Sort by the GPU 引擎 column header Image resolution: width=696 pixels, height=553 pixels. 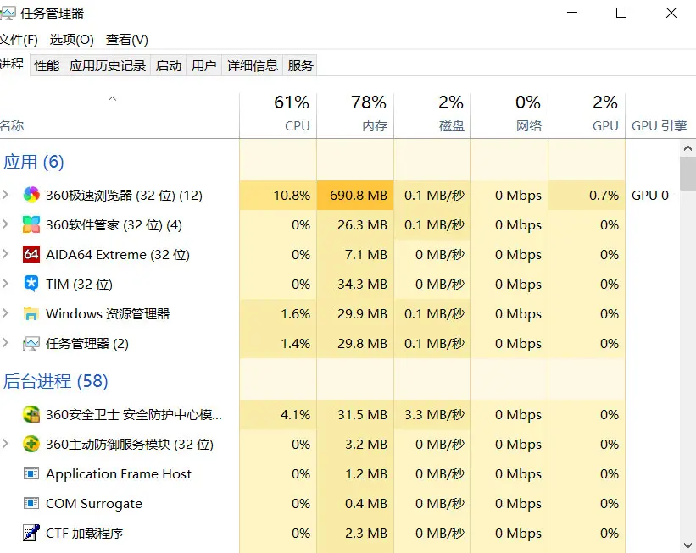tap(660, 115)
